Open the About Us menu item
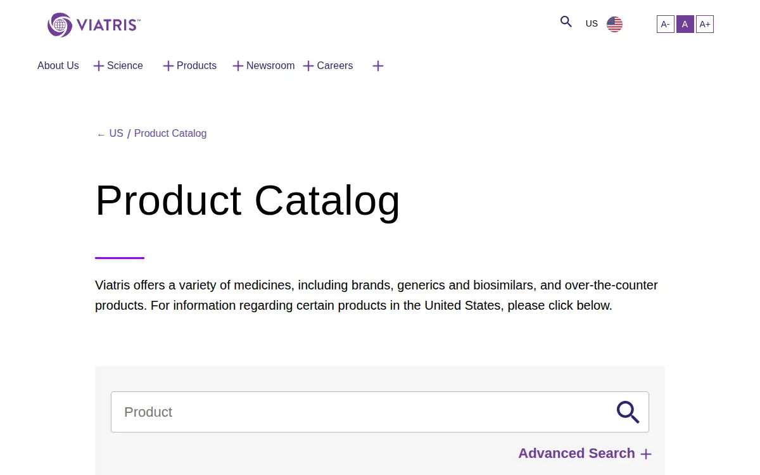760x475 pixels. tap(58, 66)
